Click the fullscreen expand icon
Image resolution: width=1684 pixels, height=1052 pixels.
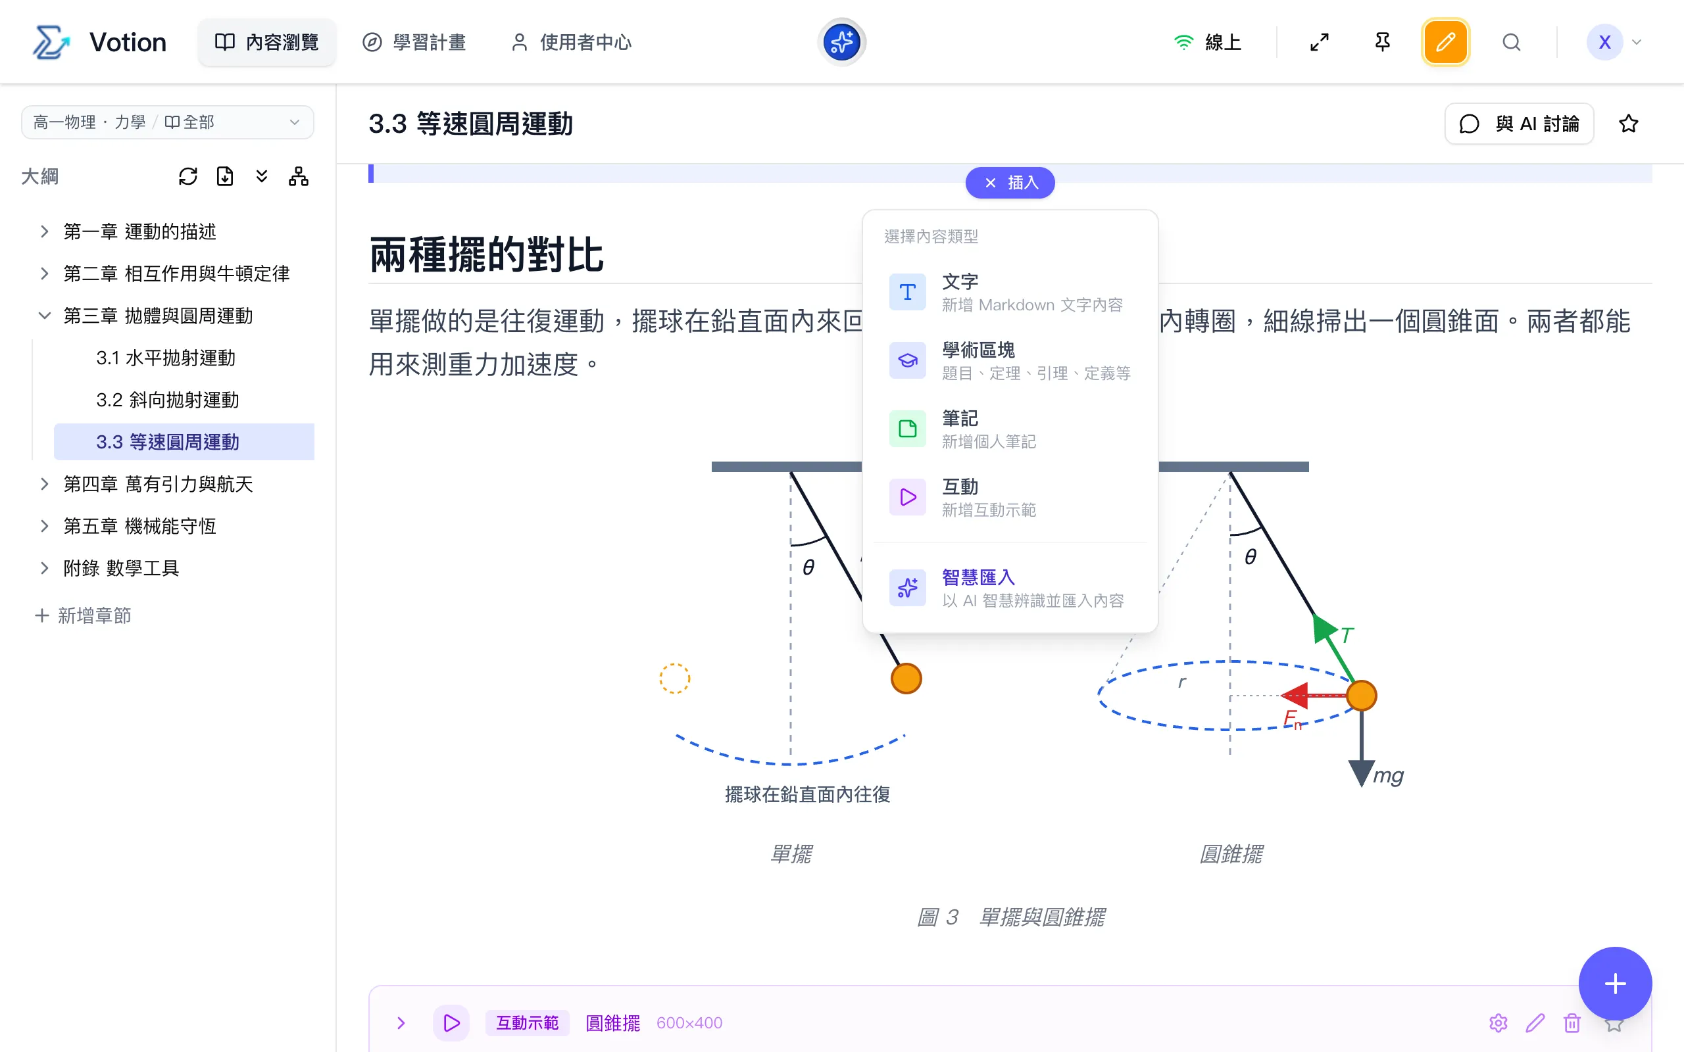click(x=1319, y=43)
